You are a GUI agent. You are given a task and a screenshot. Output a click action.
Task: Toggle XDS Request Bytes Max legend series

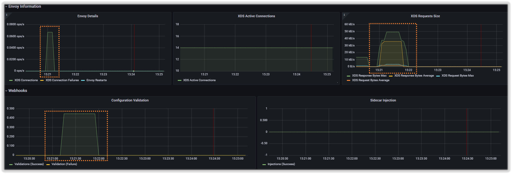(458, 76)
